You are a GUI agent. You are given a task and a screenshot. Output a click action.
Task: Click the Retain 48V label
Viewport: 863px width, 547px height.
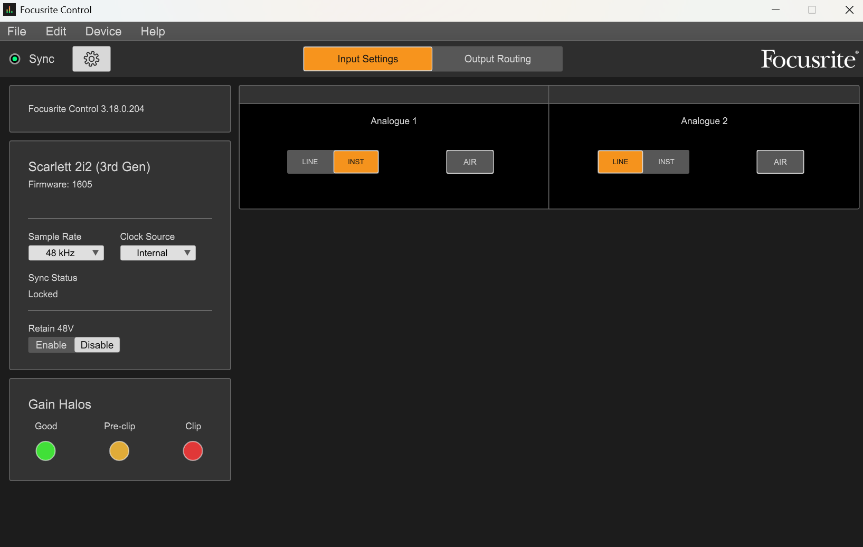click(51, 328)
